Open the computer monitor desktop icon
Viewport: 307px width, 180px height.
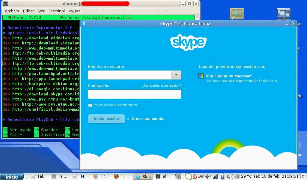pos(284,14)
